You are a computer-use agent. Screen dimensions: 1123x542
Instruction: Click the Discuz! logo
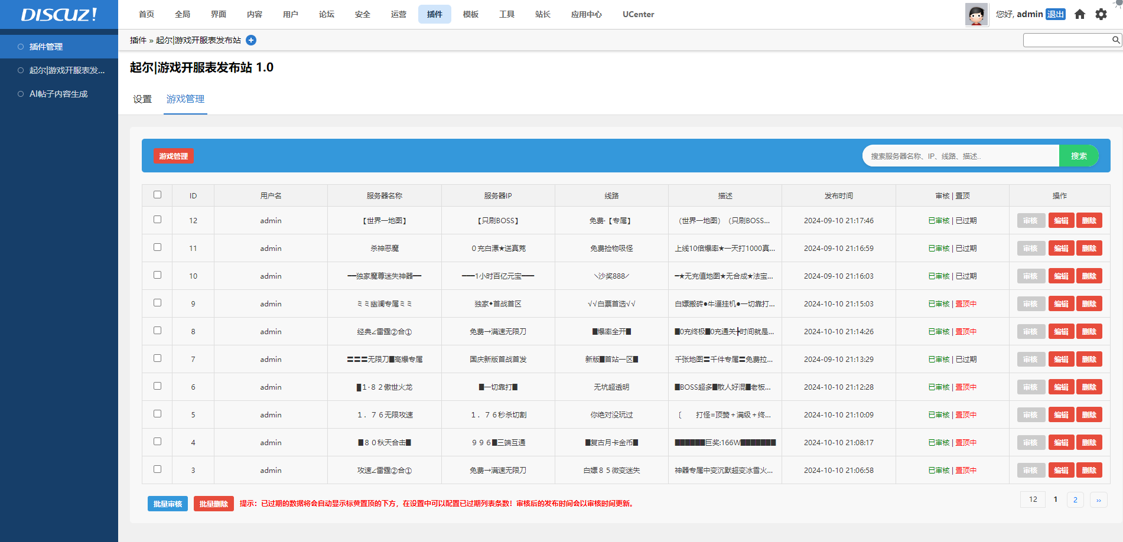[59, 14]
